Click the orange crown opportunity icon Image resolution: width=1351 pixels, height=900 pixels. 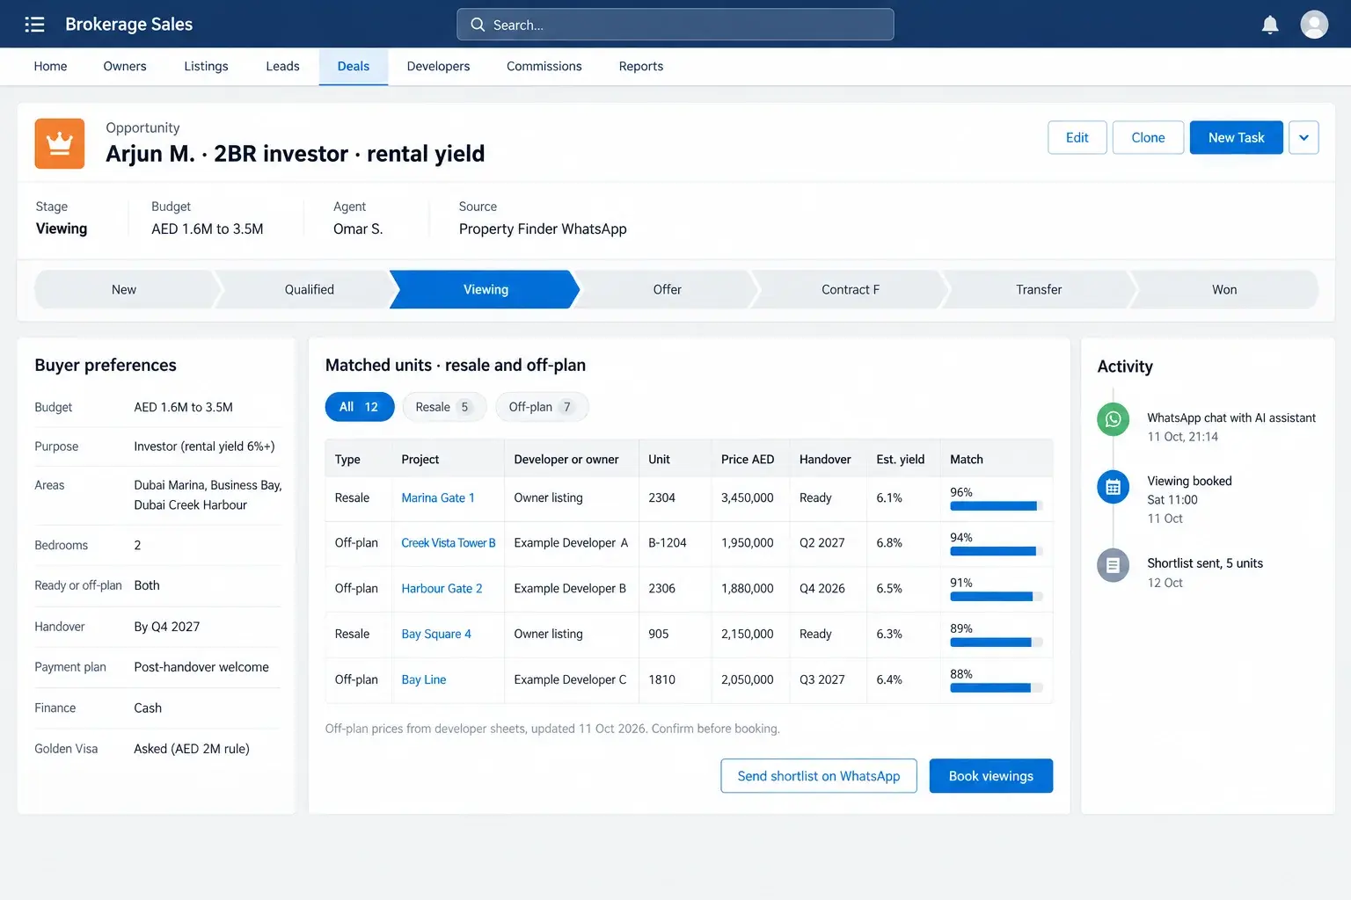point(60,143)
